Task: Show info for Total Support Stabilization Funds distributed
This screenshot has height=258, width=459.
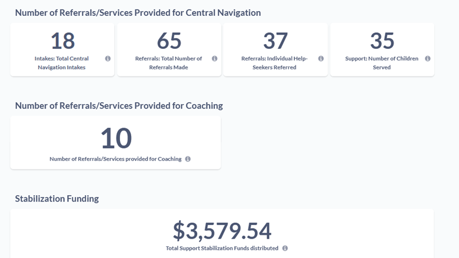Action: coord(285,249)
